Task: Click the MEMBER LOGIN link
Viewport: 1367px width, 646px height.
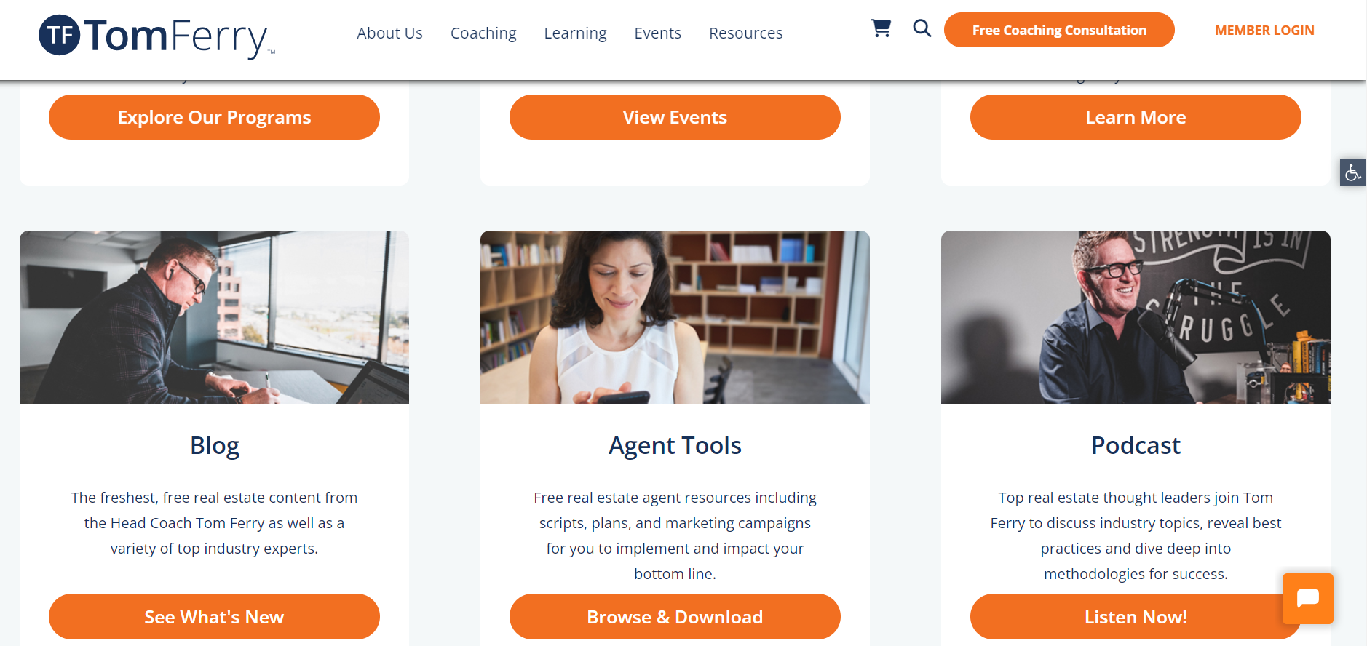Action: pos(1264,31)
